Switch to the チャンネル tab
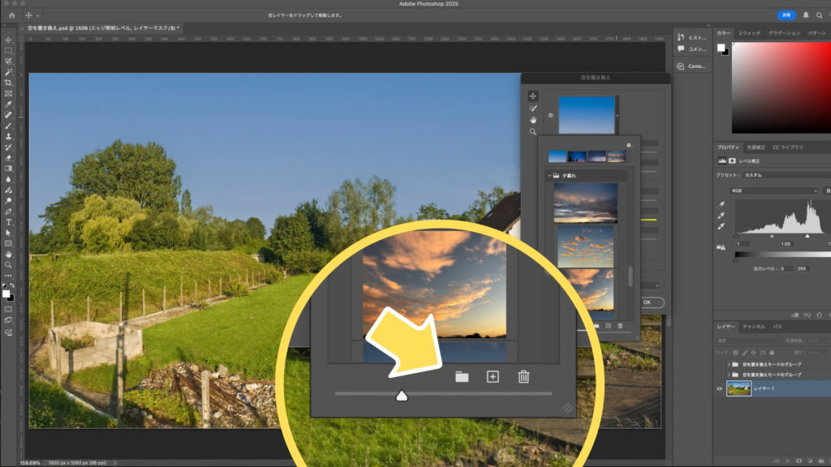Screen dimensions: 831x467 (753, 326)
